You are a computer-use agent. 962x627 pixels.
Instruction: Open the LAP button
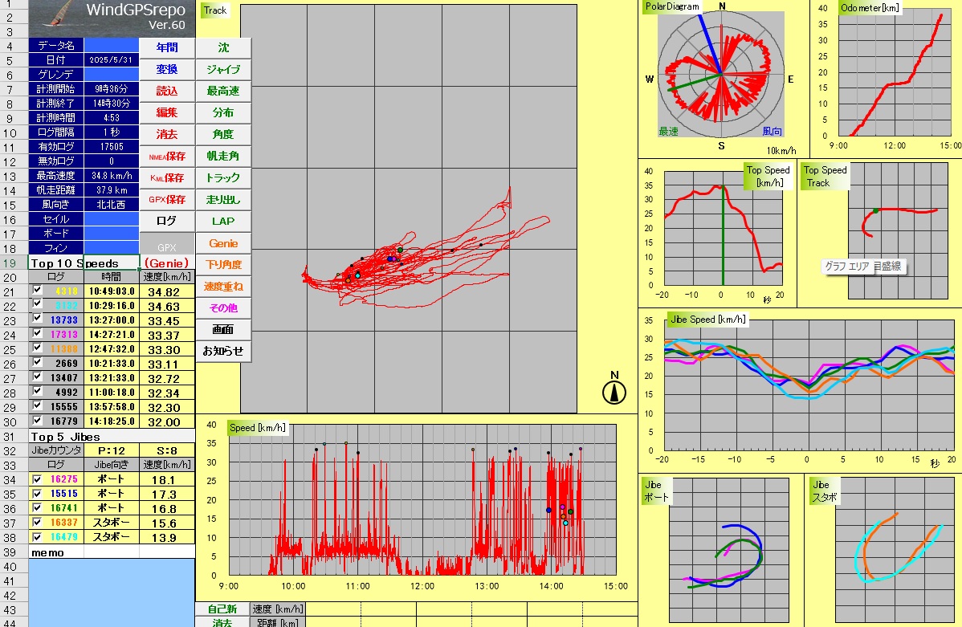pos(223,222)
